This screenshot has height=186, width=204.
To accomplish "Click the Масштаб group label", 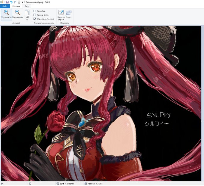I will (x=16, y=23).
